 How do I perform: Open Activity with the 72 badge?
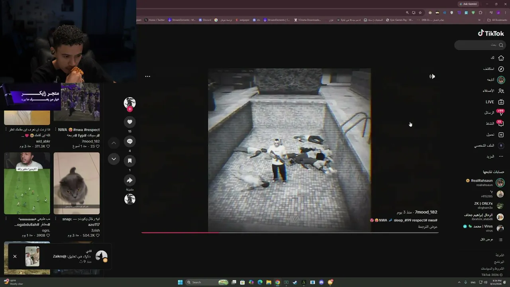click(x=500, y=124)
